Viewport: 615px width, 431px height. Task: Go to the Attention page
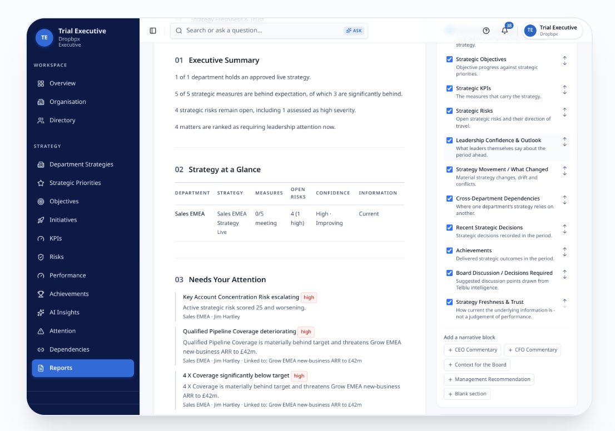[83, 331]
